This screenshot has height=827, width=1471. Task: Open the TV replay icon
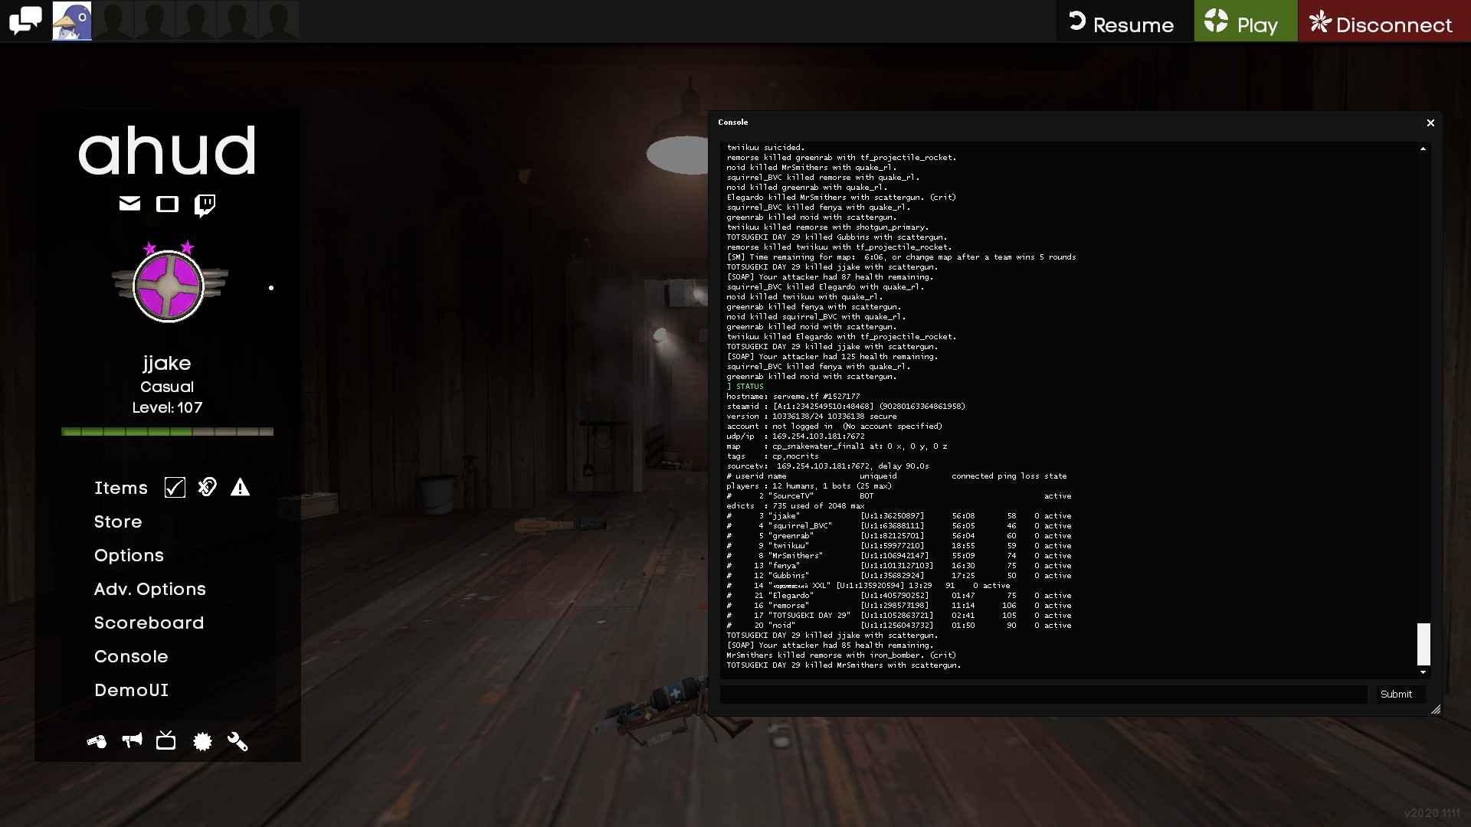[166, 741]
